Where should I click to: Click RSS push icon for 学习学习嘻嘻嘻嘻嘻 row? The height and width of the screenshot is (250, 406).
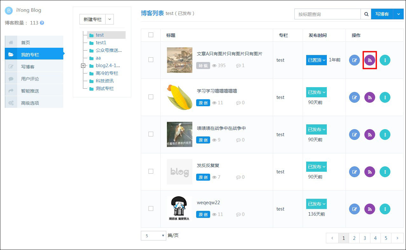click(x=370, y=97)
